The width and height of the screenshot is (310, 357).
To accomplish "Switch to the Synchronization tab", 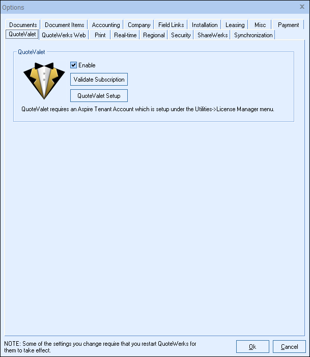I will click(253, 35).
